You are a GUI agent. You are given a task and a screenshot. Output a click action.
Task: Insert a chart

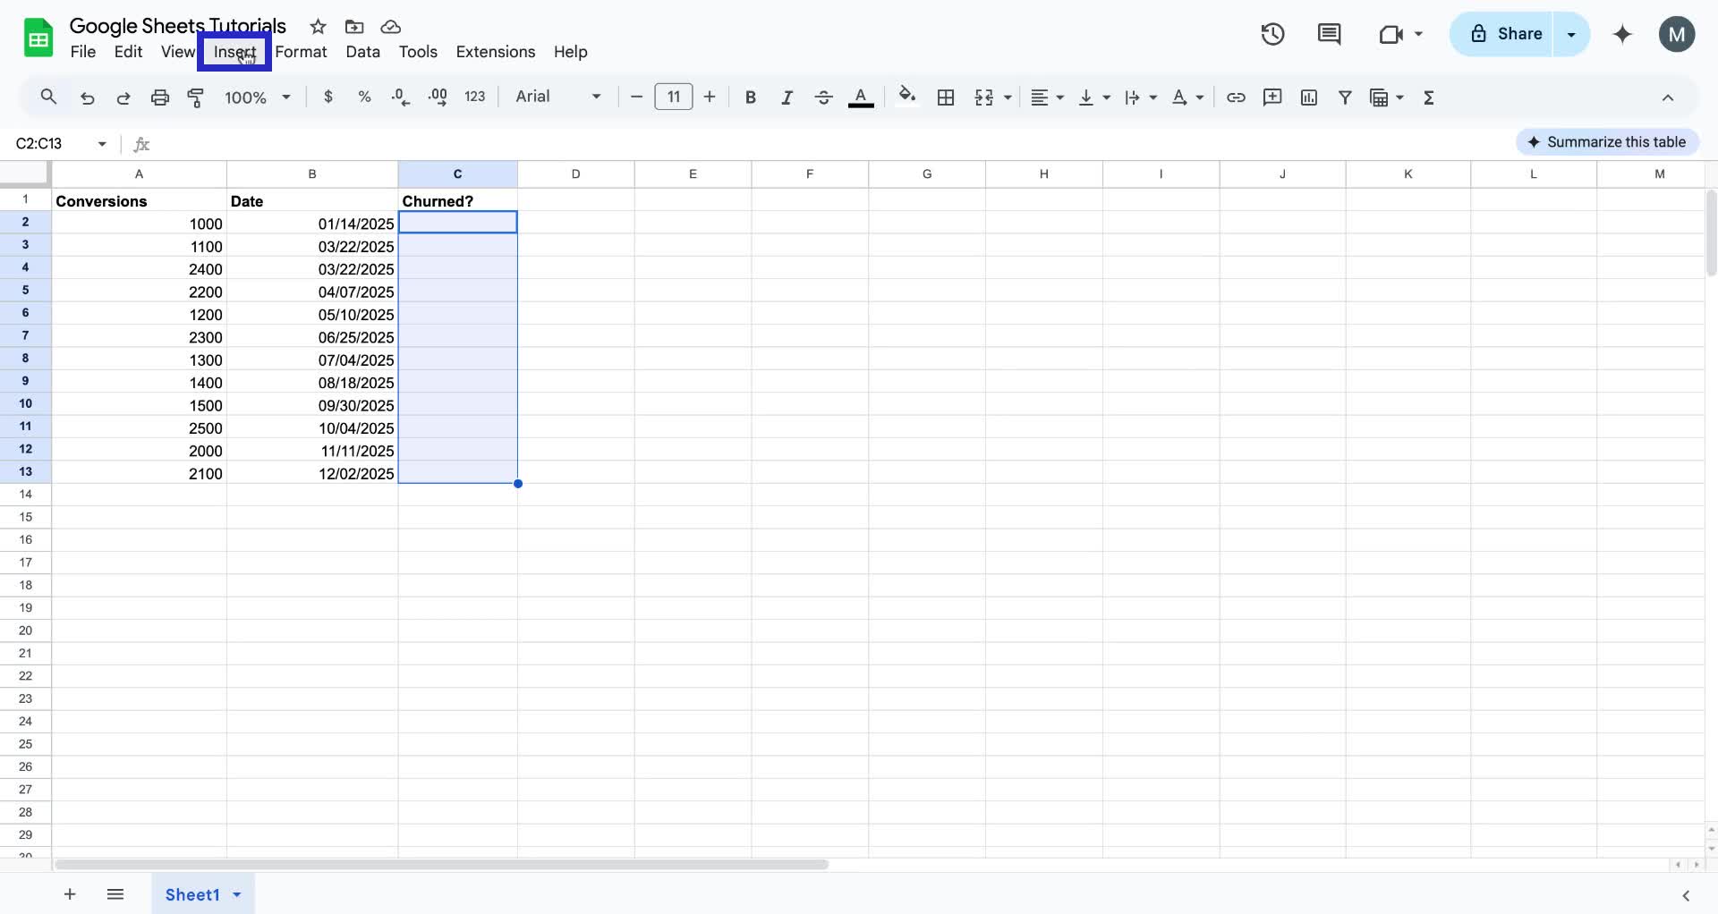(x=1309, y=97)
